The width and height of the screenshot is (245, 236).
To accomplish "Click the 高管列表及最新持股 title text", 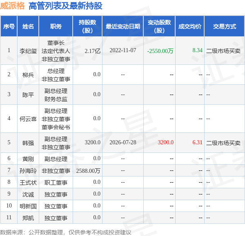I will click(65, 6).
